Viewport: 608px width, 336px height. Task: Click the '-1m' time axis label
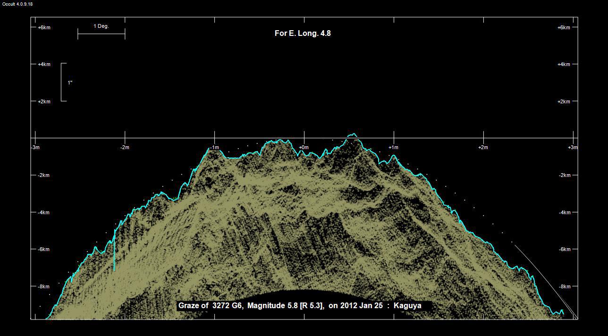coord(214,147)
